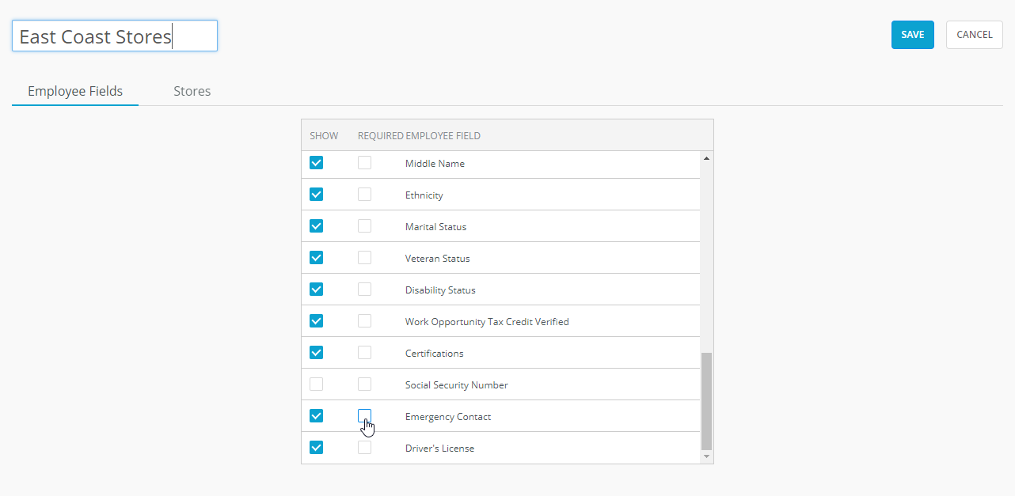This screenshot has width=1015, height=496.
Task: Make Veteran Status required
Action: (364, 258)
